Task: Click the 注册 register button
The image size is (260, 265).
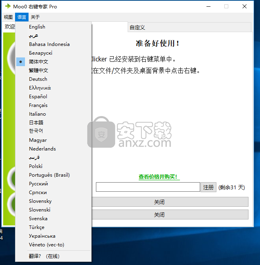Action: [x=208, y=187]
